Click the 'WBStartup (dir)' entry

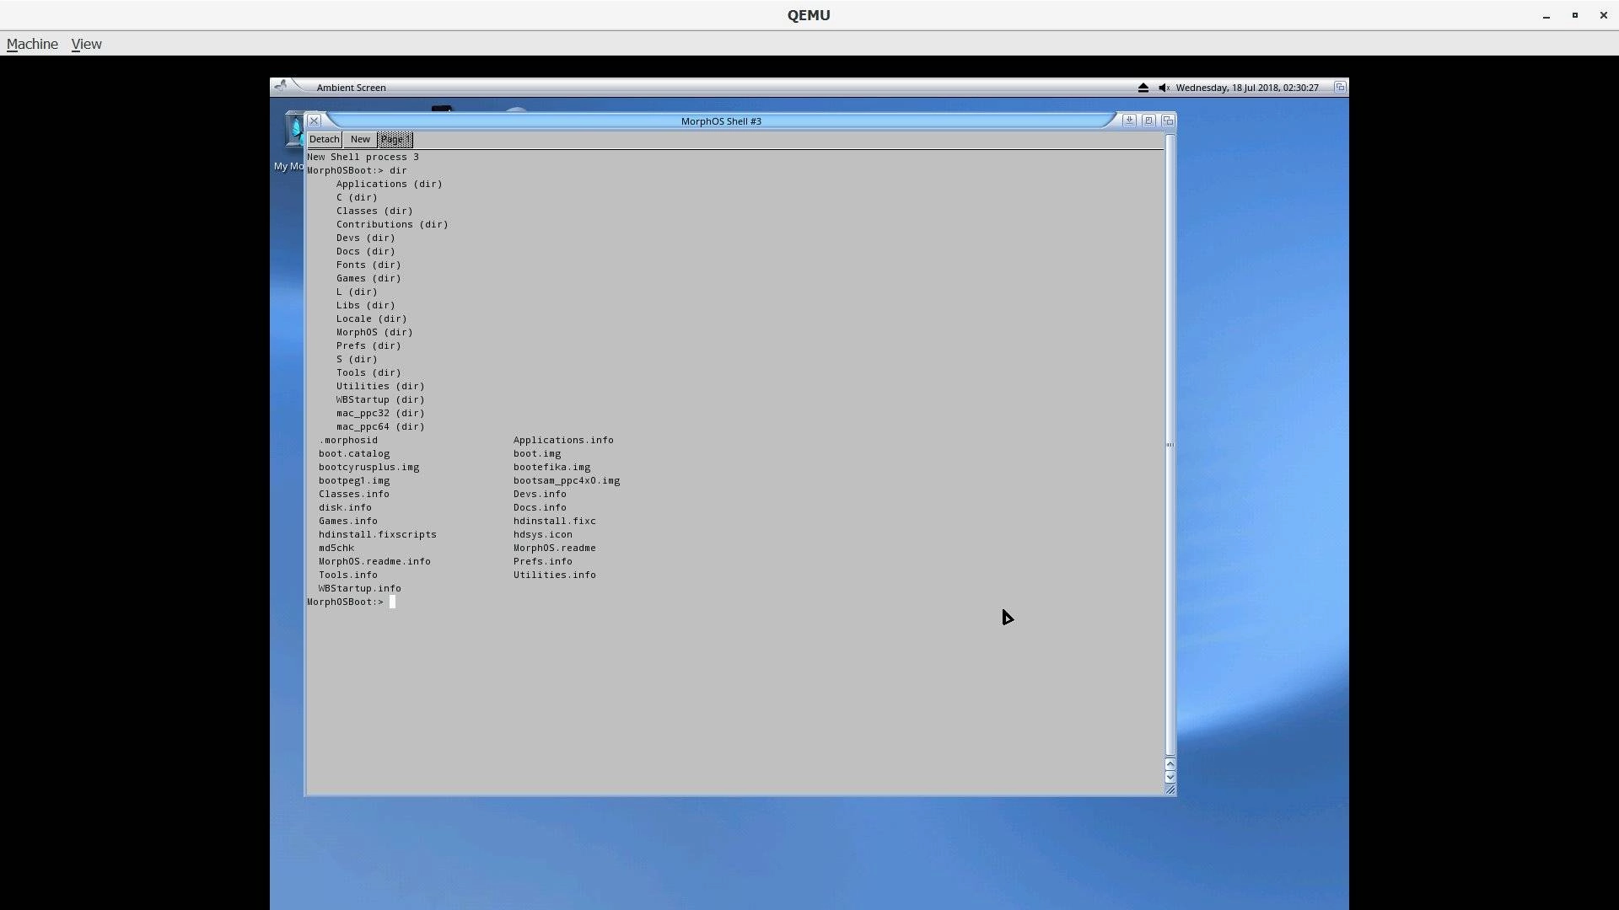click(x=380, y=399)
